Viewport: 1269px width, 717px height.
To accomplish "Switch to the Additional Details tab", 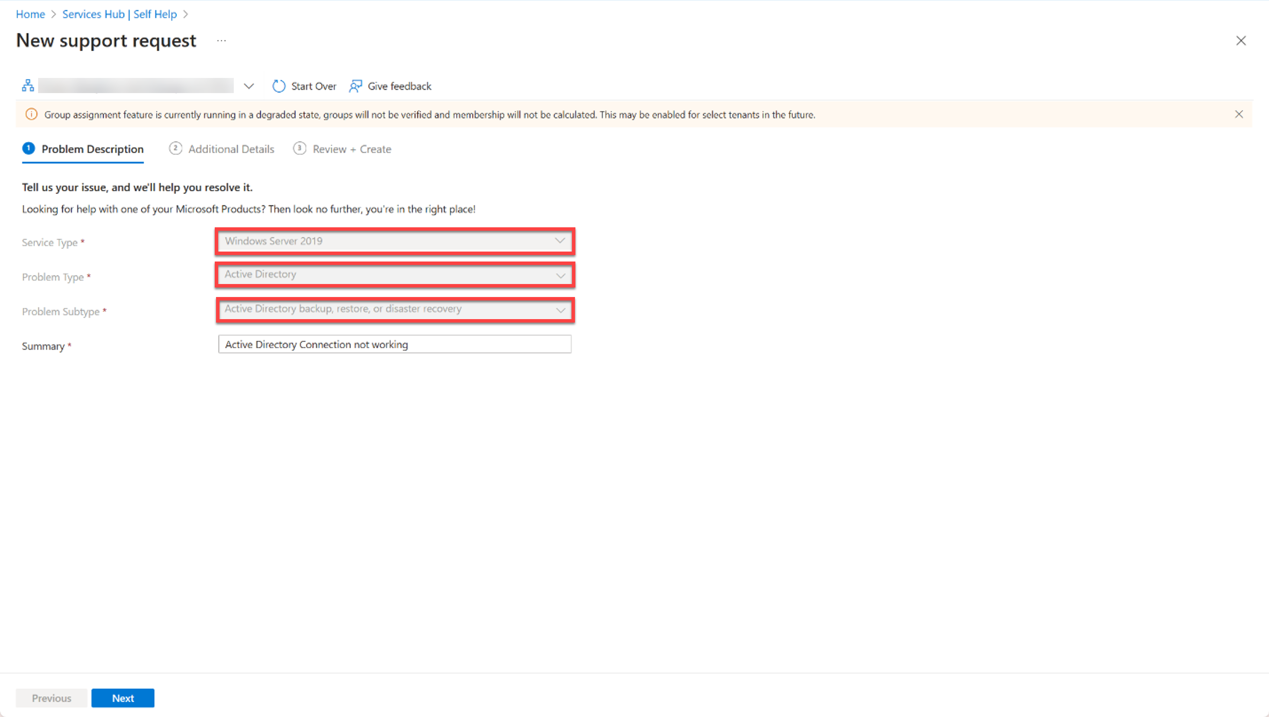I will [x=222, y=149].
